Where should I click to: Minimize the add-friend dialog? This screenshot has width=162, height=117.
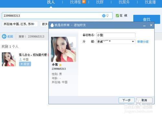145,26
